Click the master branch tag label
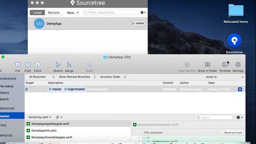The width and height of the screenshot is (256, 144). tap(55, 89)
